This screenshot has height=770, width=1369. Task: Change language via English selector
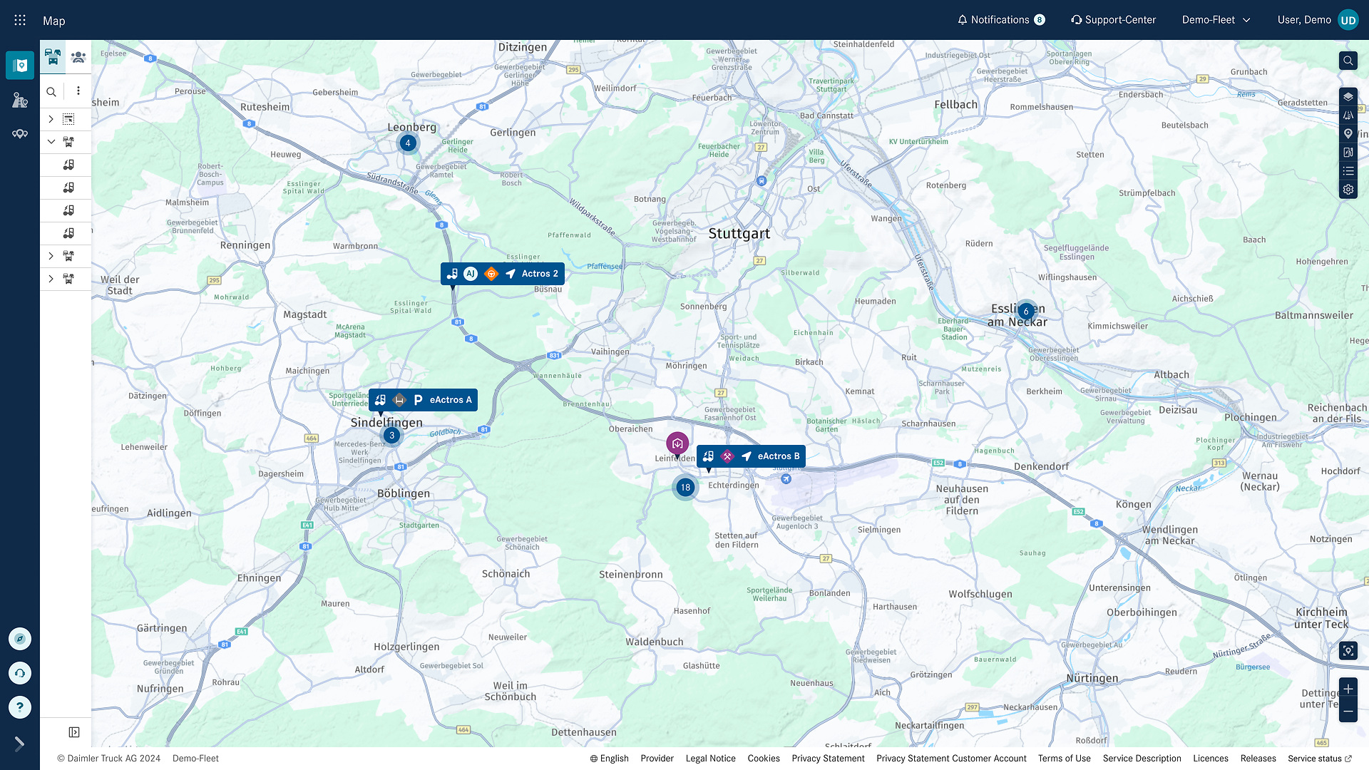(x=609, y=759)
